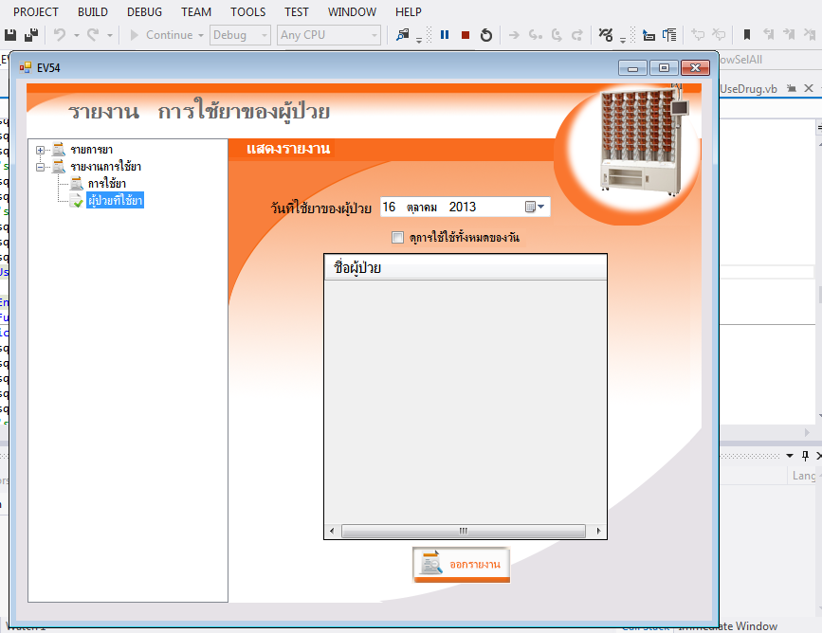The image size is (822, 633).
Task: Click the patient list horizontal scrollbar
Action: click(x=465, y=531)
